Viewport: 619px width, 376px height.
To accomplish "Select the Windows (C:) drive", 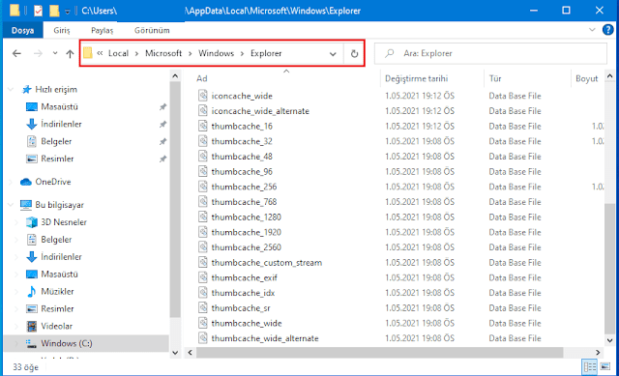I will tap(67, 344).
